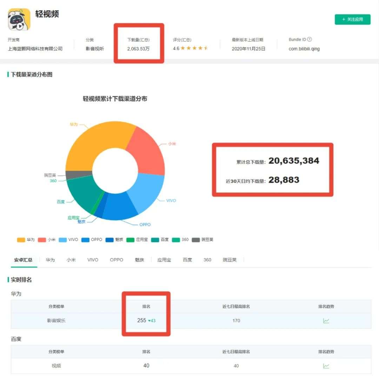Open Huawei ranking trend chart icon
The image size is (379, 383).
[326, 321]
